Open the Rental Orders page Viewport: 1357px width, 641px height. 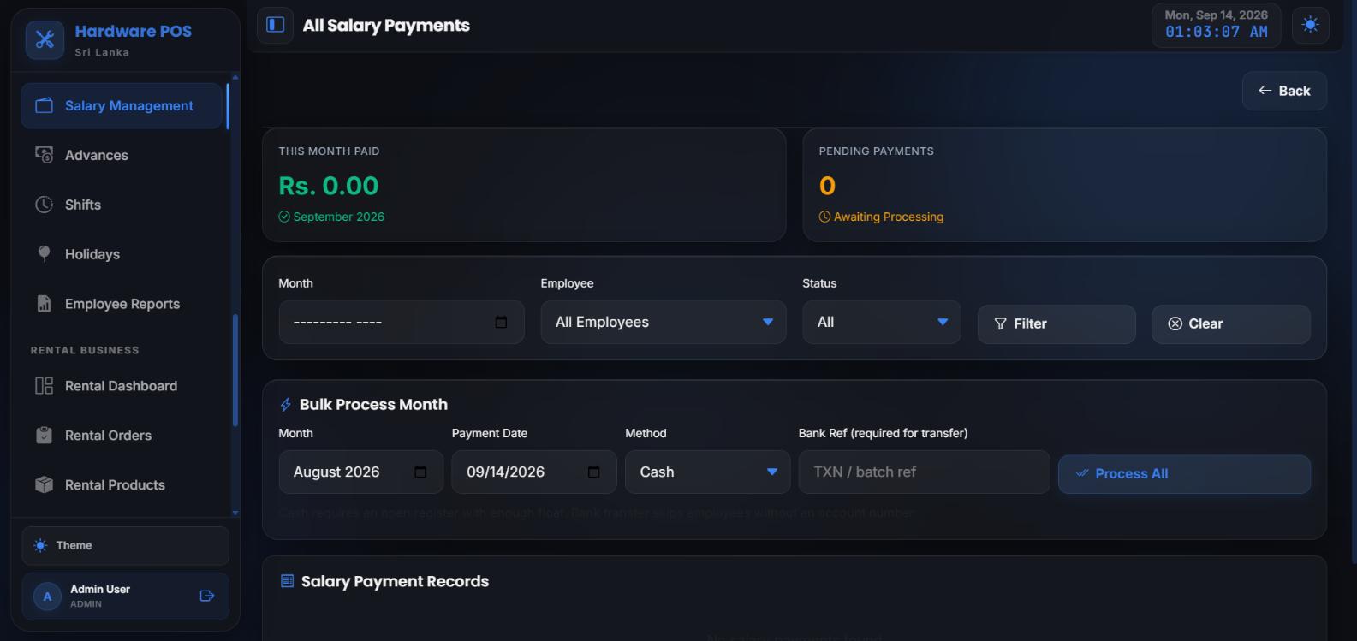122,436
